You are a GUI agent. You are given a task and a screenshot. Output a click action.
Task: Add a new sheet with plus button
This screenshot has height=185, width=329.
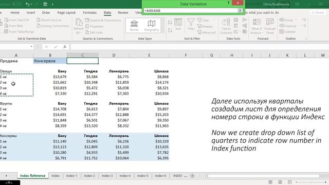[x=192, y=176]
